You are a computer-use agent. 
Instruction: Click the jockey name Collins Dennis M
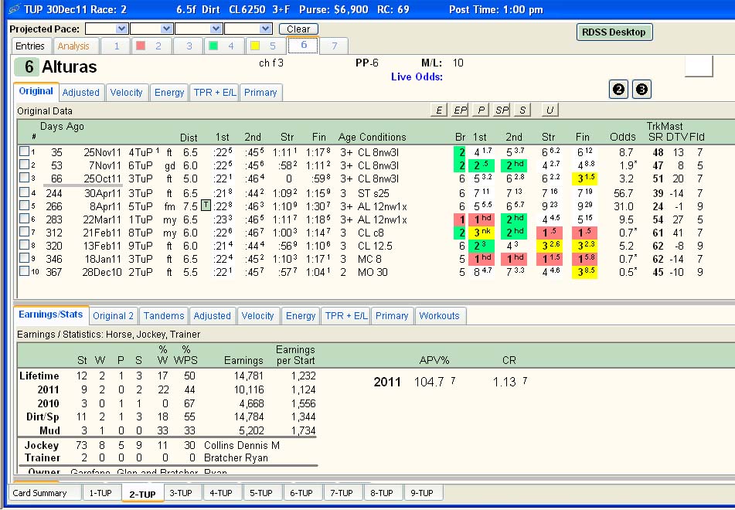pos(241,445)
